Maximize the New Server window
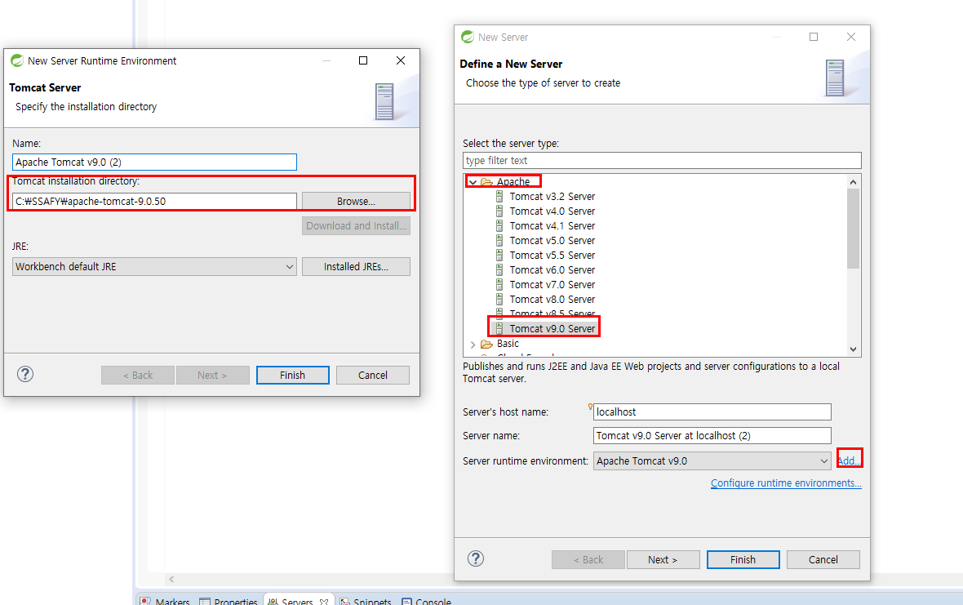Viewport: 963px width, 605px height. (x=814, y=37)
